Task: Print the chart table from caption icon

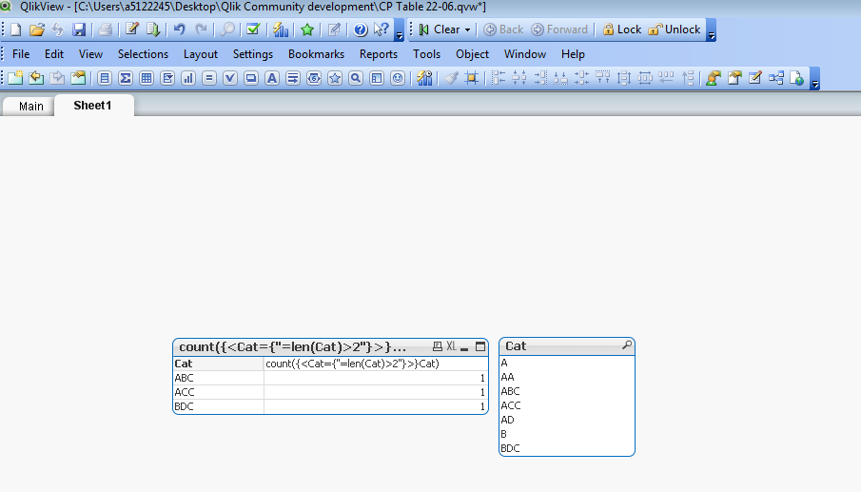Action: [437, 346]
